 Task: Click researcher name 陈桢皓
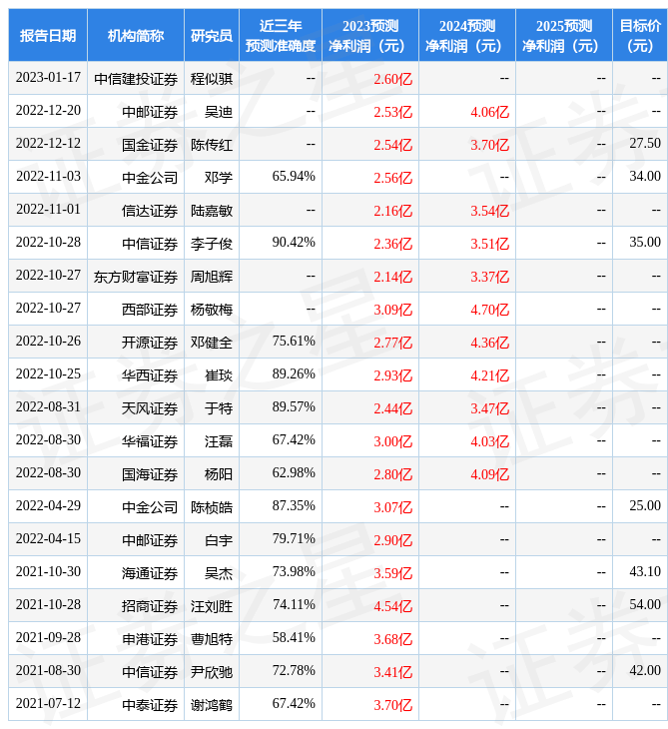(212, 507)
